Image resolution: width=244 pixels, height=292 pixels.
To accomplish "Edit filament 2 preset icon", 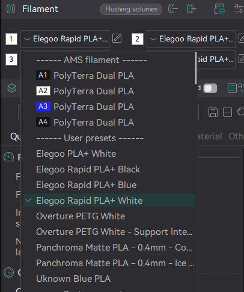I will (241, 38).
